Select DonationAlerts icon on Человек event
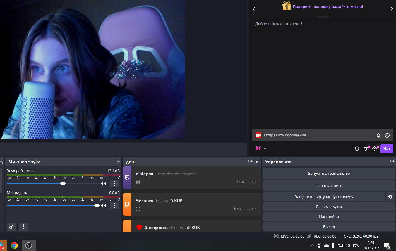This screenshot has width=396, height=251. click(127, 205)
